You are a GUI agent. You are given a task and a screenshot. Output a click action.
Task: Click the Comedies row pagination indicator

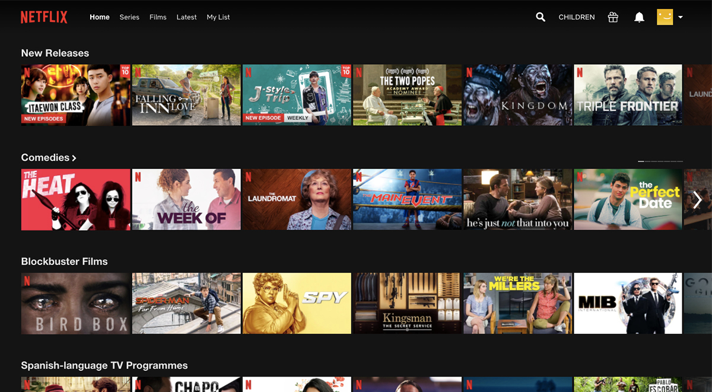pos(660,161)
